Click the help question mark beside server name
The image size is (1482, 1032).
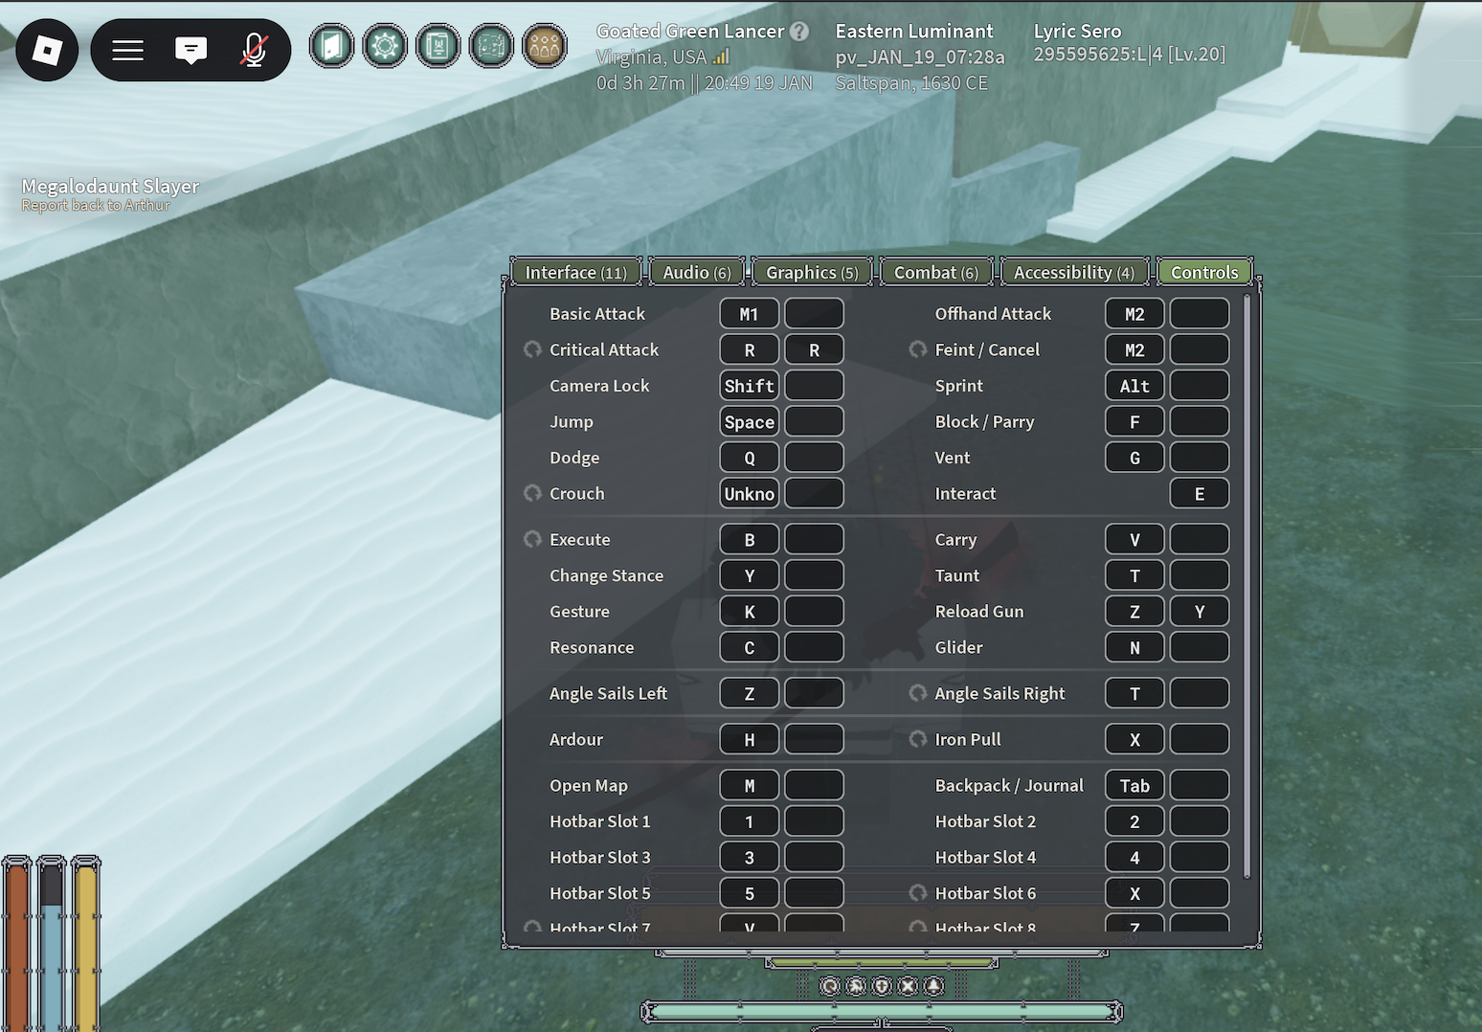coord(799,32)
